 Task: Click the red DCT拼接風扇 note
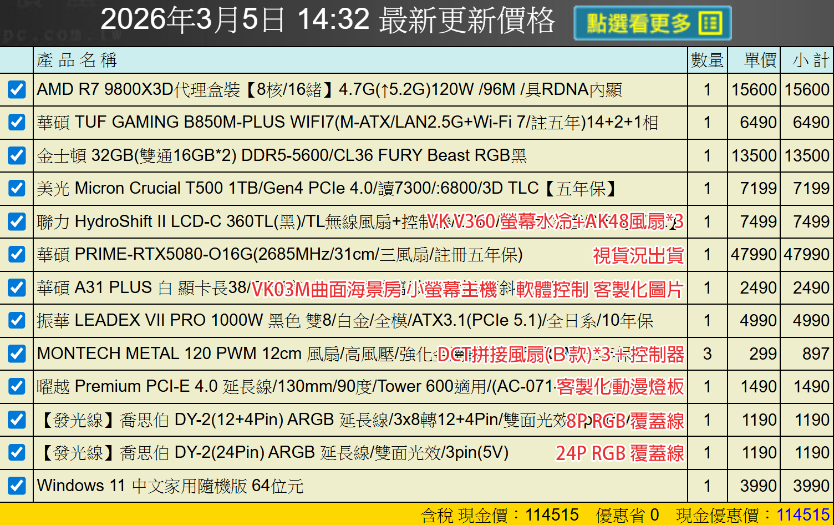tap(561, 354)
